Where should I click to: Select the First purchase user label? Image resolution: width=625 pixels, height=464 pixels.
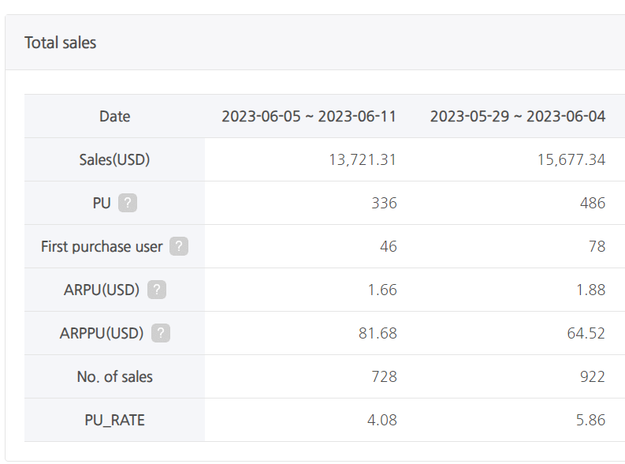pyautogui.click(x=102, y=246)
